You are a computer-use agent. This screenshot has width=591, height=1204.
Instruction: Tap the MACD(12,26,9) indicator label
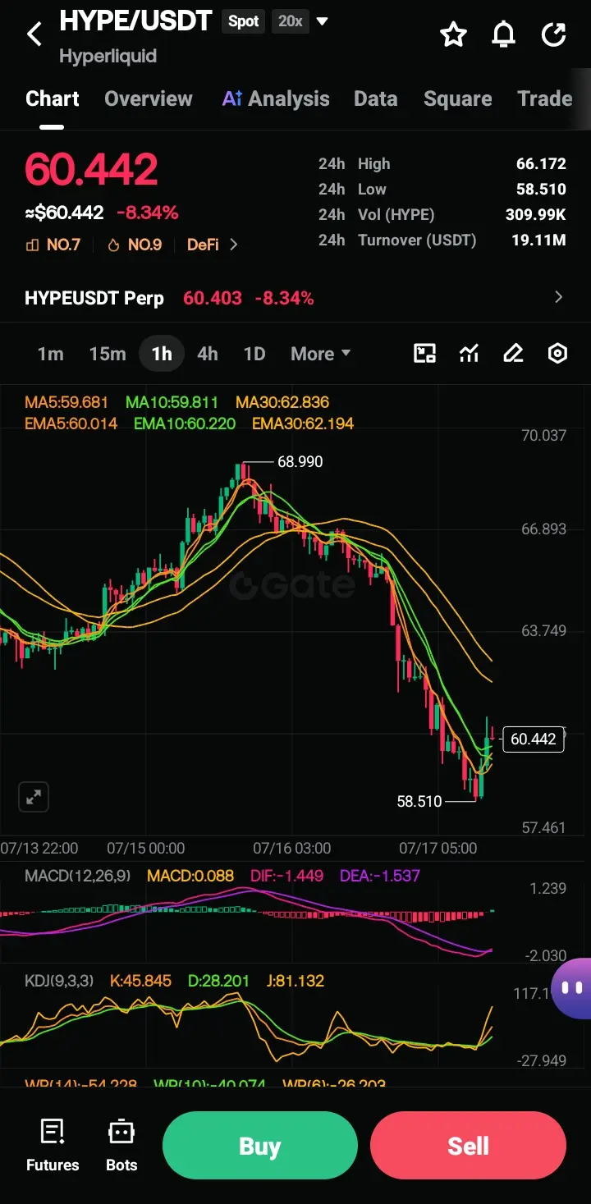(x=78, y=876)
